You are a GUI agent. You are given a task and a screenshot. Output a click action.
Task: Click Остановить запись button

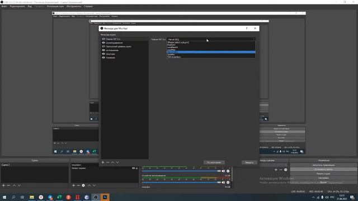(x=323, y=169)
